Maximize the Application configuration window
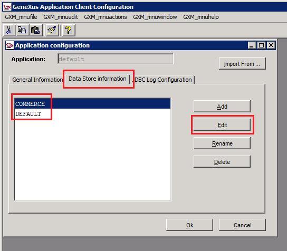287x251 pixels. pos(261,45)
